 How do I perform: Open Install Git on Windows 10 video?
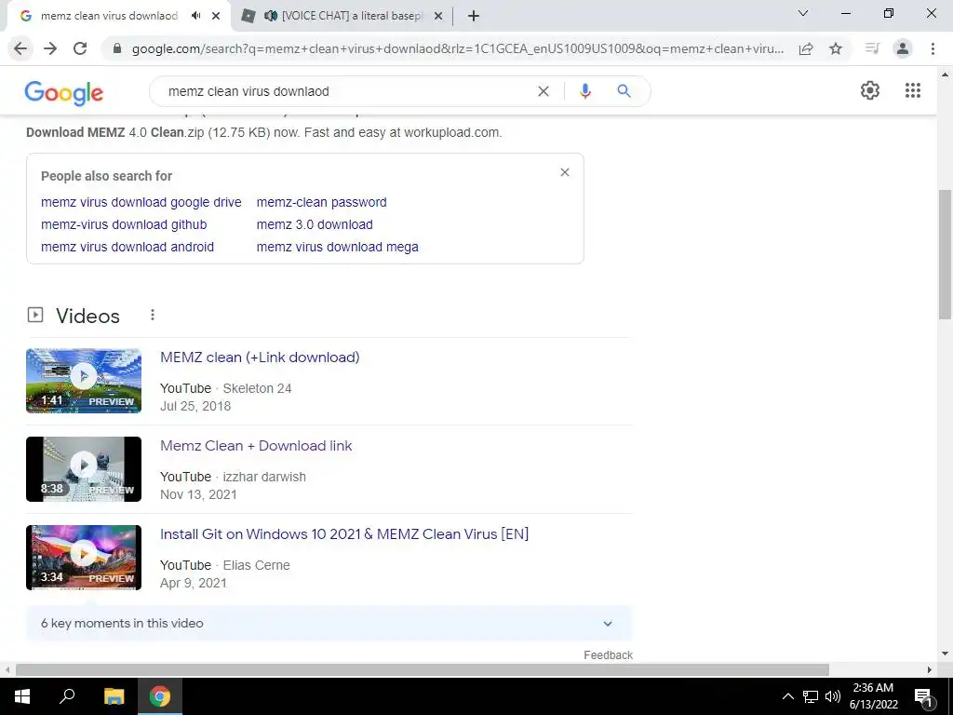point(344,533)
